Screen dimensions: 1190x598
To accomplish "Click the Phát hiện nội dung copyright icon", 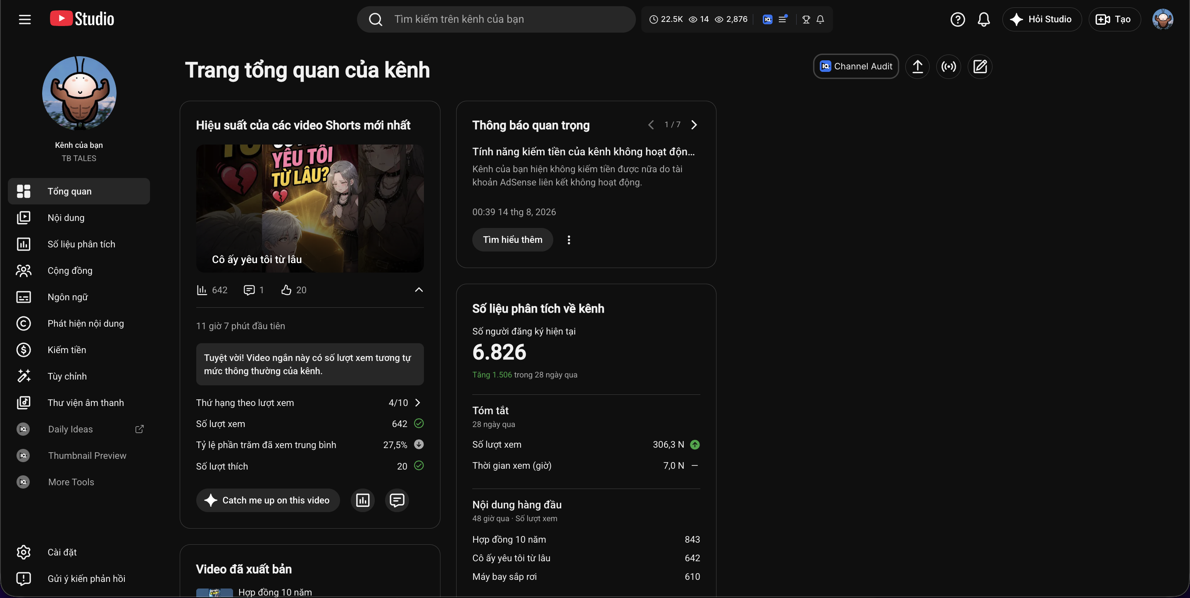I will click(24, 323).
